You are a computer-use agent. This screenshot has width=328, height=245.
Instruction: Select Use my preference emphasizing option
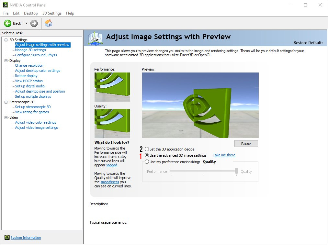147,162
